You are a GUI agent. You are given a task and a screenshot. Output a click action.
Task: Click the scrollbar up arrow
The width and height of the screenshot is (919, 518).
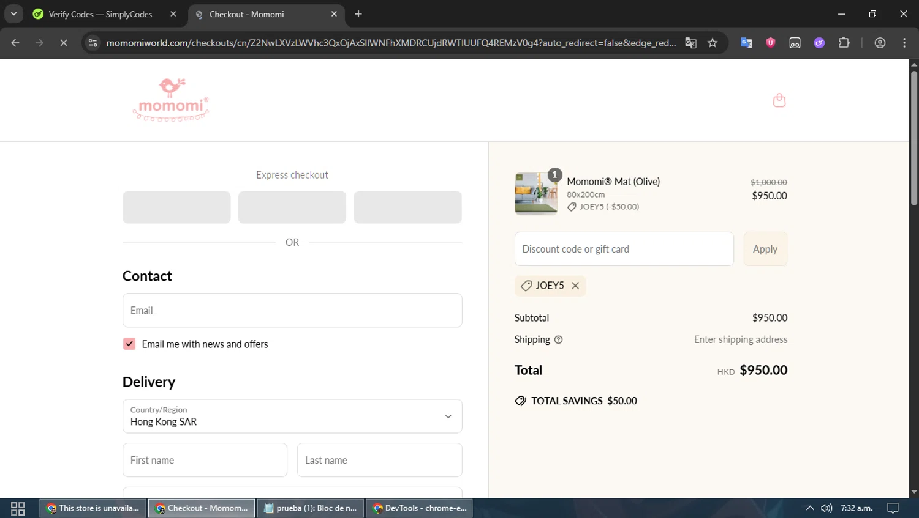[914, 64]
